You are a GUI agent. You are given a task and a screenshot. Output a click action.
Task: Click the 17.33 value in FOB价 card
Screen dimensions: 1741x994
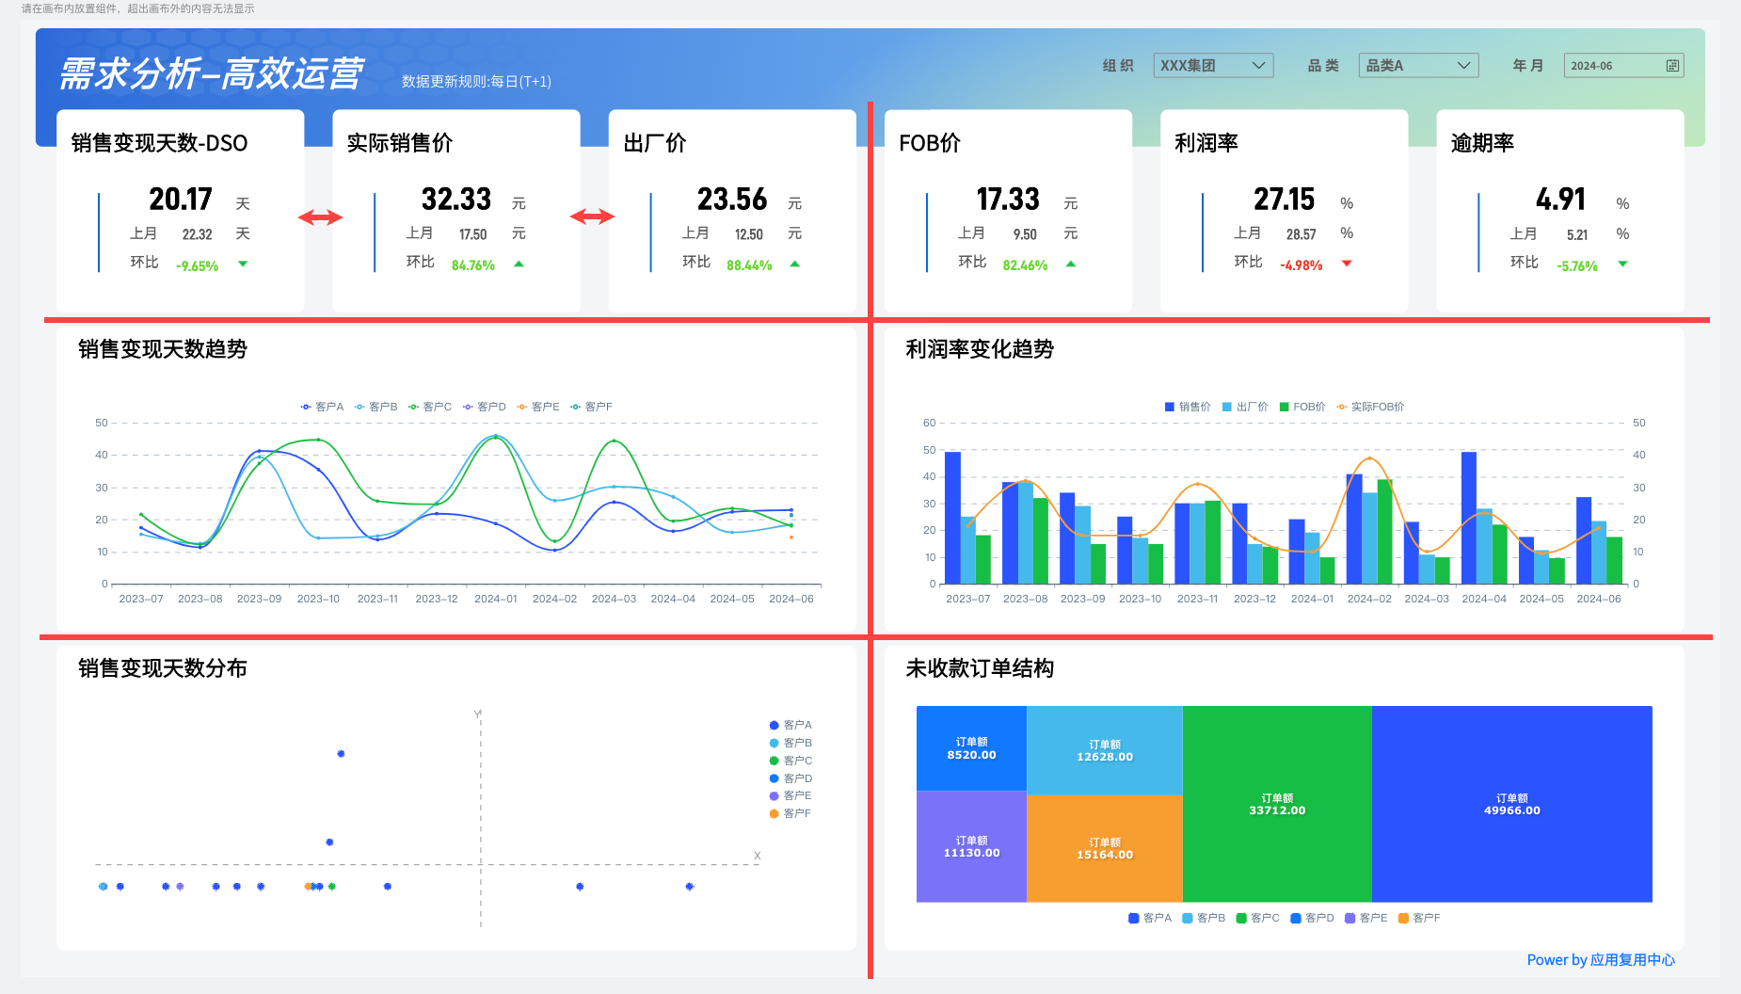pyautogui.click(x=1008, y=200)
